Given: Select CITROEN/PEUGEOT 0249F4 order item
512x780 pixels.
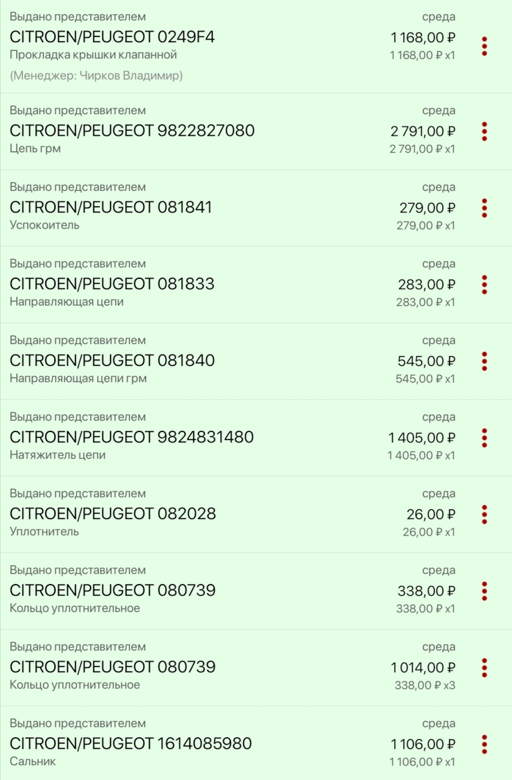Looking at the screenshot, I should 112,37.
